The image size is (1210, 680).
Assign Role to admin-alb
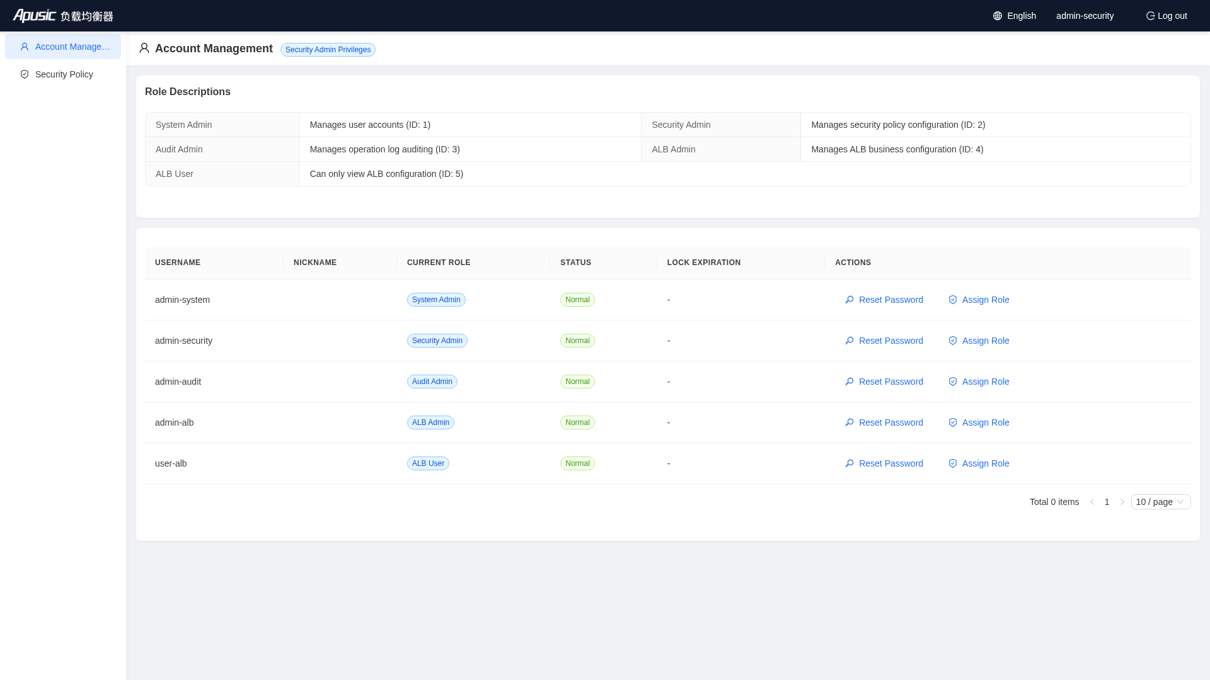979,422
